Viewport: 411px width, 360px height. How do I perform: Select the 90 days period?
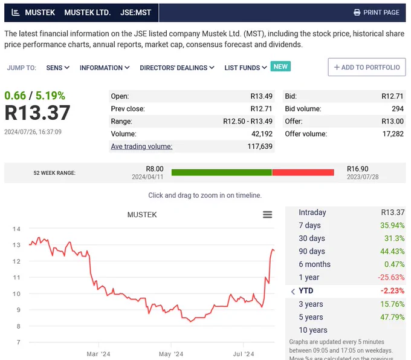click(x=346, y=251)
